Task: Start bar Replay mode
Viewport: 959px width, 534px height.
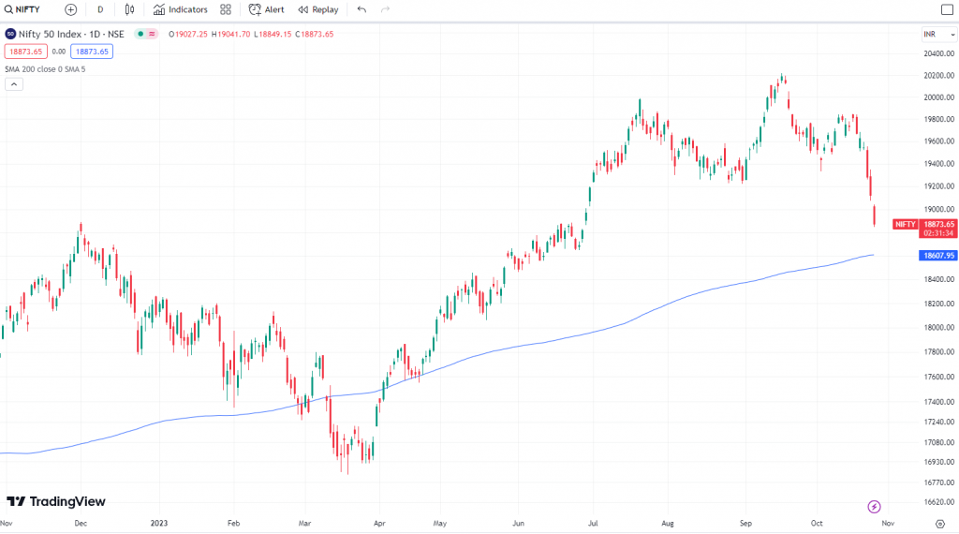Action: [x=318, y=9]
